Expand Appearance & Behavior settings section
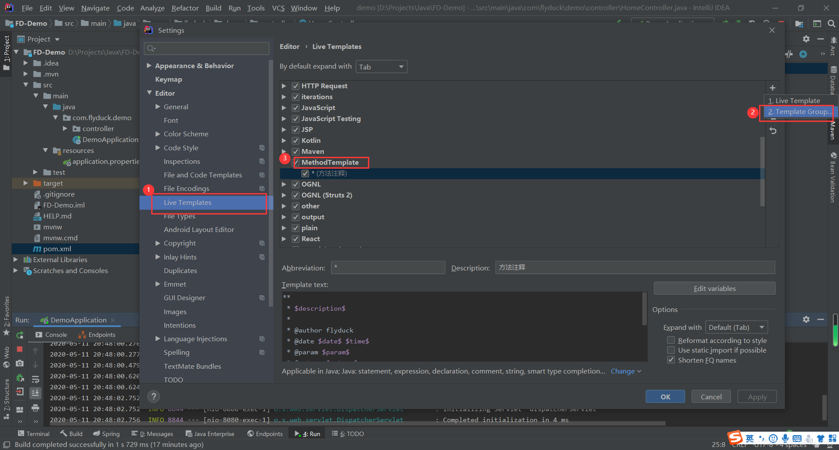The height and width of the screenshot is (450, 839). point(149,66)
